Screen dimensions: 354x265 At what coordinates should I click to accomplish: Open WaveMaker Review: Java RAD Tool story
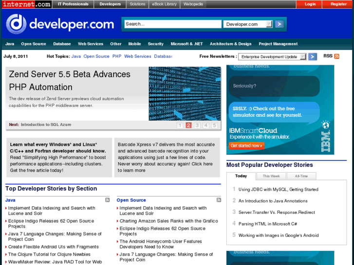[x=55, y=262]
